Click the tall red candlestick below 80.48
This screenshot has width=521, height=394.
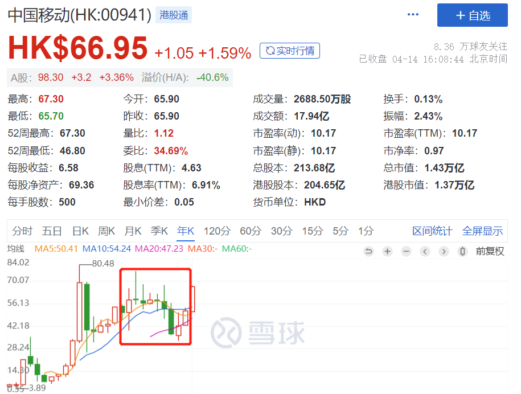point(79,311)
